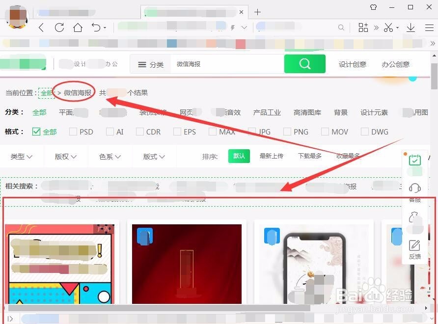Open the browser hamburger main menu
Viewport: 438px width, 324px height.
429,27
